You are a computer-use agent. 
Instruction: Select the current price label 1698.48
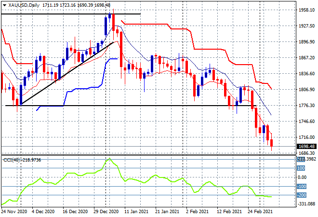pyautogui.click(x=306, y=147)
